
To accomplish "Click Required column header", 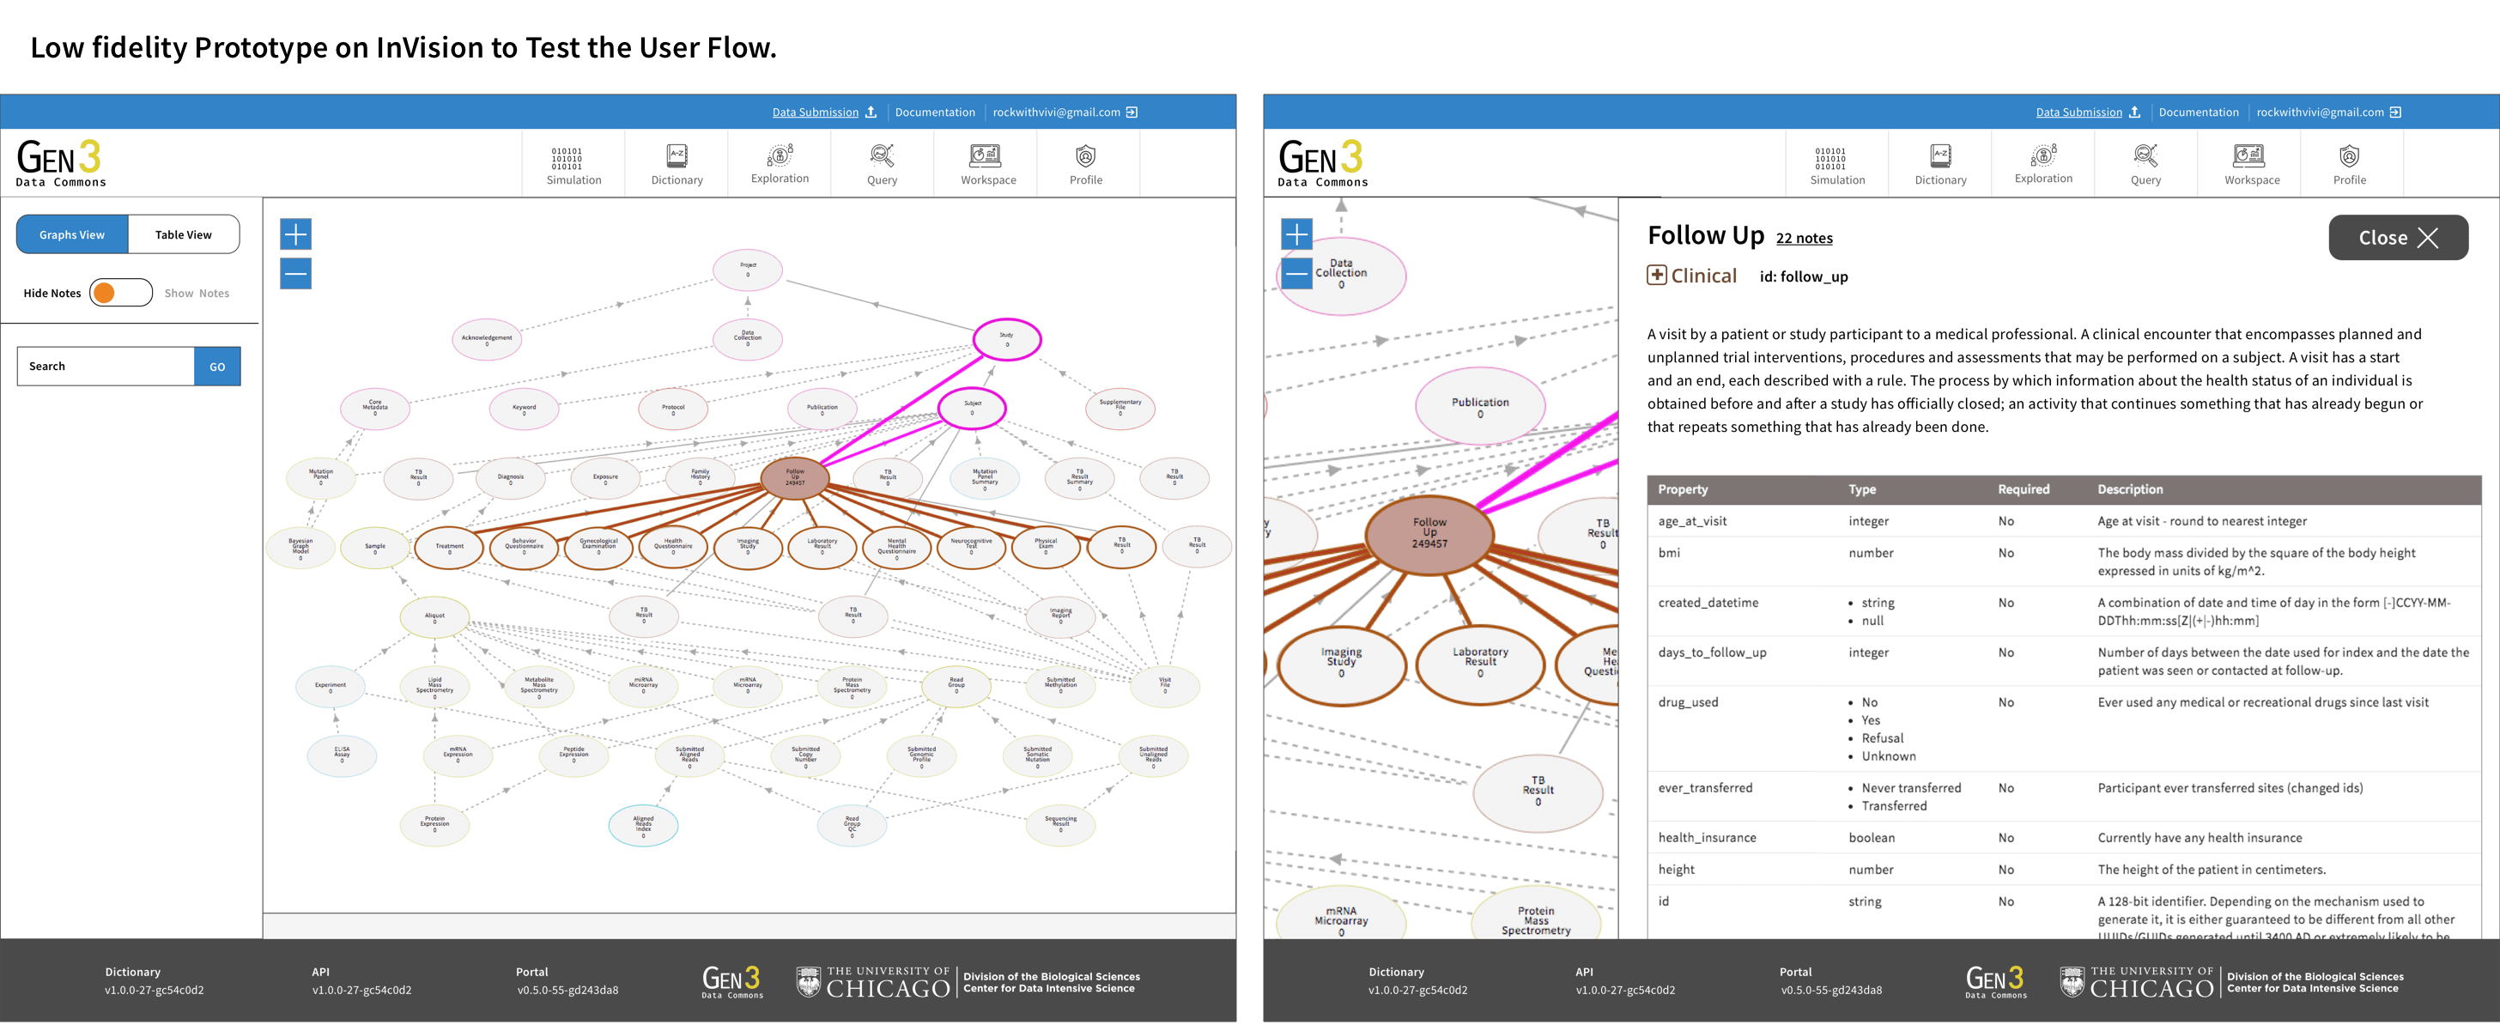I will pos(2024,490).
